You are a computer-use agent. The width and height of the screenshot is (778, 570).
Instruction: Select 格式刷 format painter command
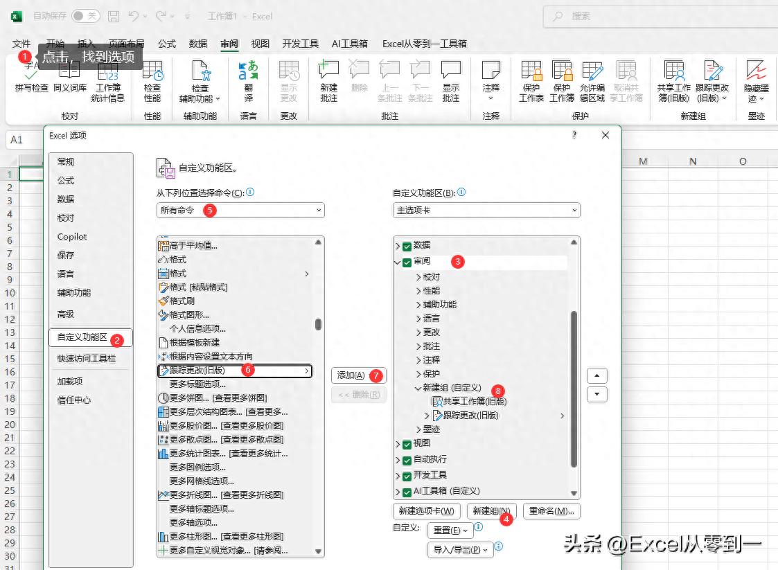pos(235,301)
